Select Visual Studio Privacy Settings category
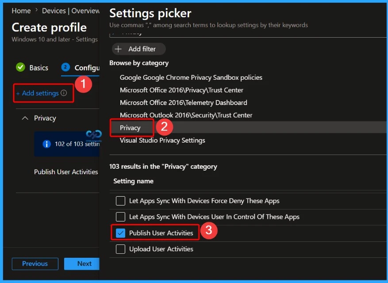 (x=162, y=140)
